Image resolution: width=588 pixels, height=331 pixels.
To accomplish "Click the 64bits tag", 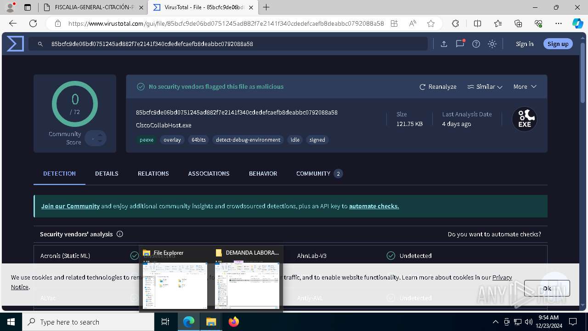I will coord(198,140).
